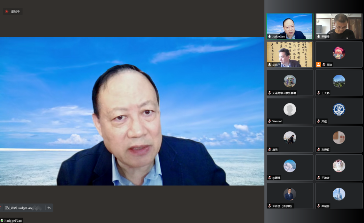Click the 大连海事大学 participant avatar
The height and width of the screenshot is (223, 364).
point(290,81)
